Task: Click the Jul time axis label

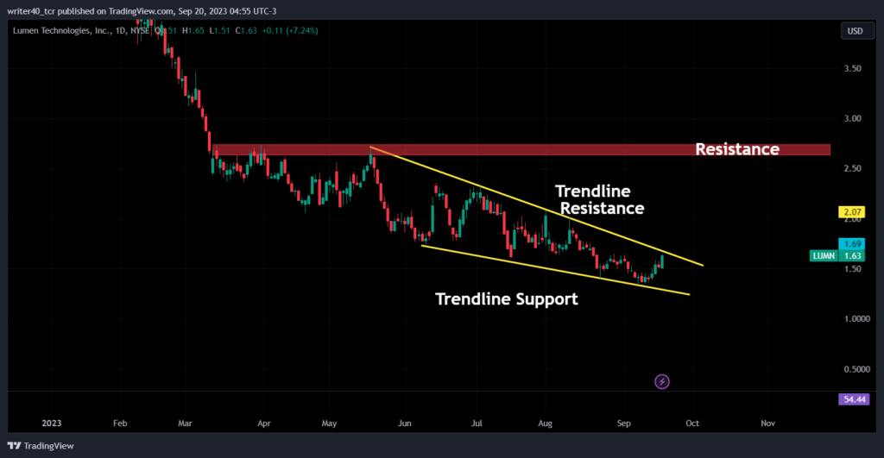Action: [477, 423]
